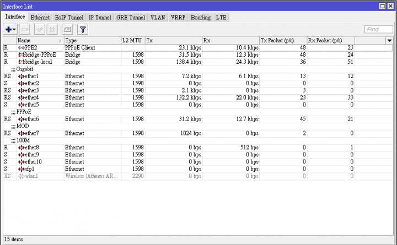Image resolution: width=397 pixels, height=245 pixels.
Task: Open the column chooser dropdown arrow
Action: tap(389, 40)
